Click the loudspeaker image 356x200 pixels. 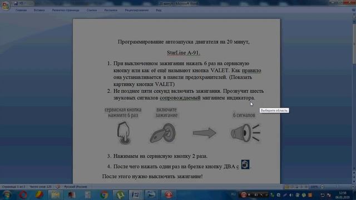pyautogui.click(x=245, y=133)
